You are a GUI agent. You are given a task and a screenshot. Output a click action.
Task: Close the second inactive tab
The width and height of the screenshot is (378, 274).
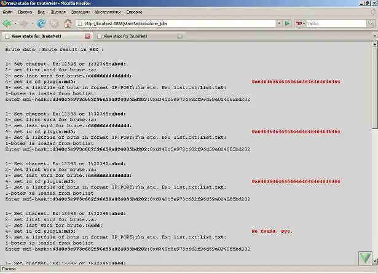click(x=179, y=36)
